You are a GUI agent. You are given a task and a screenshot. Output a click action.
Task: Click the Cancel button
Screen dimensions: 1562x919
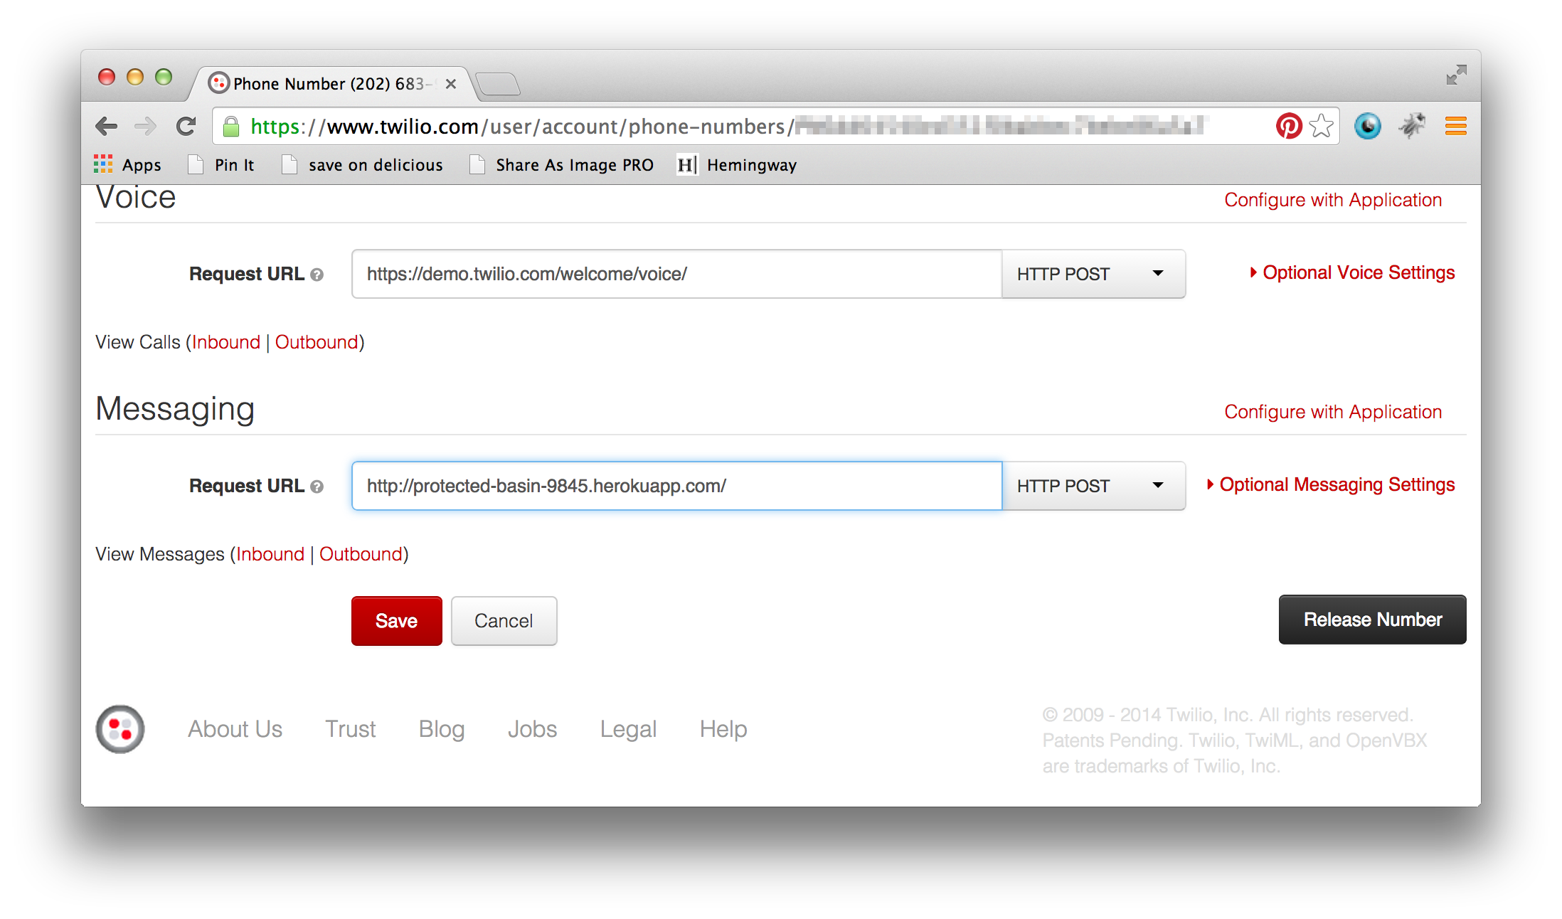tap(504, 621)
